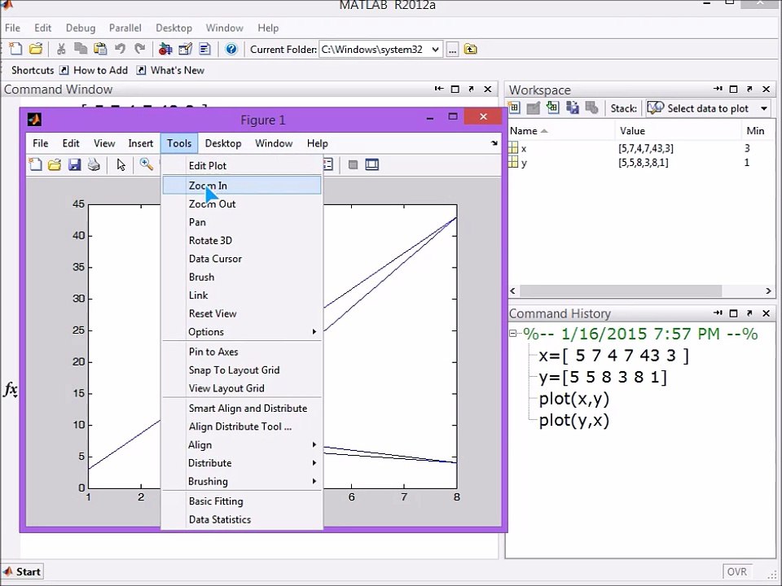Click Show Plot Tools and Dock icon

(x=372, y=164)
